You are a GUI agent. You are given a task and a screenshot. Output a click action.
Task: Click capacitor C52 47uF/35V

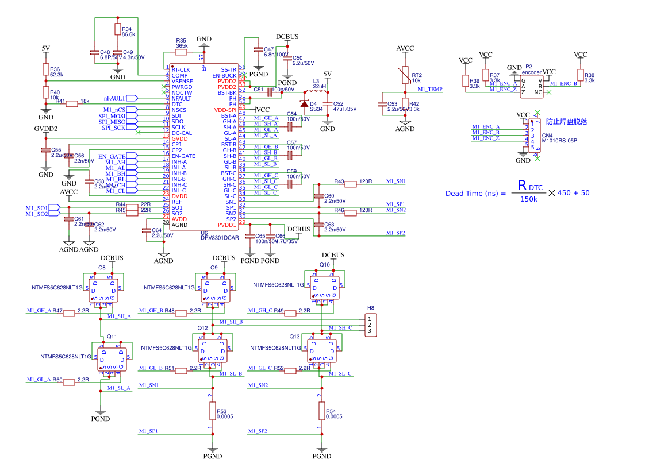tap(328, 103)
